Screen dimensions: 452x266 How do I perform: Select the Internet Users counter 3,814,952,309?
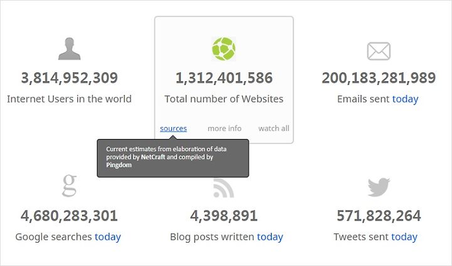[70, 78]
